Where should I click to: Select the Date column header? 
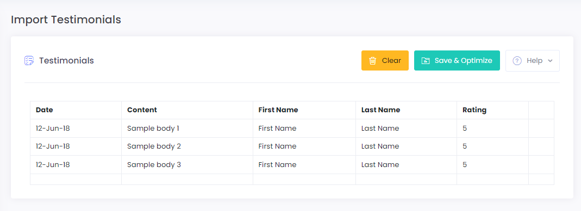click(76, 110)
